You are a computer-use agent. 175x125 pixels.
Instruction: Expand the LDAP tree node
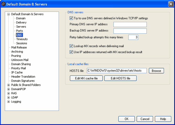[x=8, y=98]
